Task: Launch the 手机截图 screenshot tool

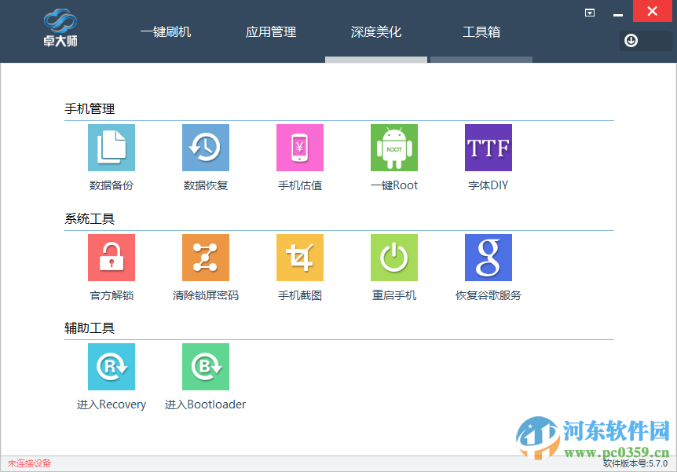Action: [x=299, y=258]
